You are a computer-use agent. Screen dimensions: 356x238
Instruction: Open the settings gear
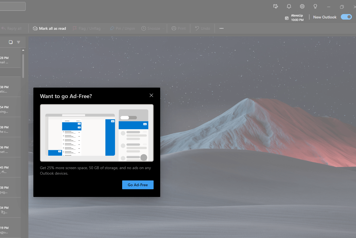click(302, 6)
